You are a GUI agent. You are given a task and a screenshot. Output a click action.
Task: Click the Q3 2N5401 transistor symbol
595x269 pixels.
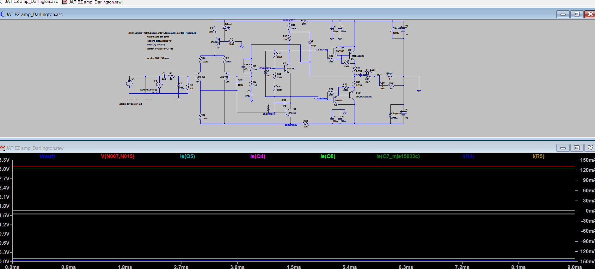click(226, 76)
